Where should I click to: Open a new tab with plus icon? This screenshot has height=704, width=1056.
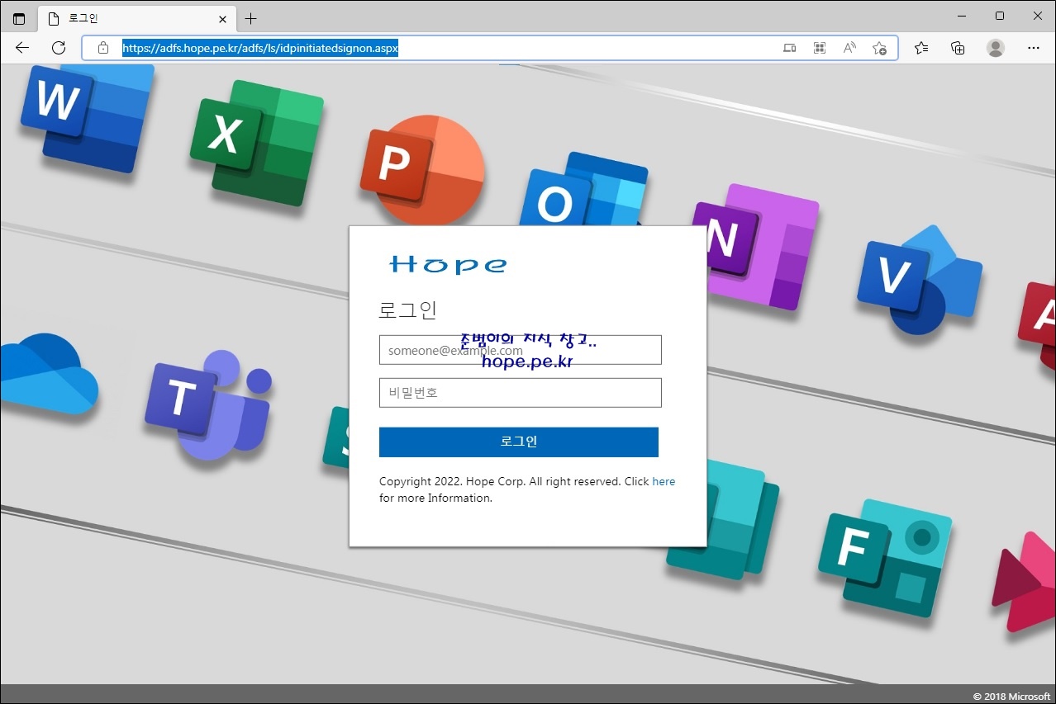[251, 19]
